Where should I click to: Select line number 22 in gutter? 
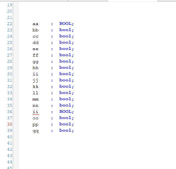10,24
